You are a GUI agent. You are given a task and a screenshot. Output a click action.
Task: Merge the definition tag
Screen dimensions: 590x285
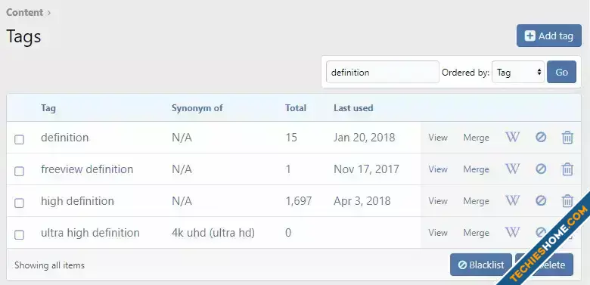click(x=476, y=138)
